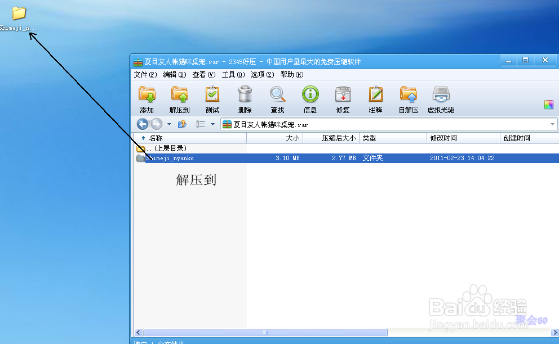Sort by the 大小 column header

point(275,138)
